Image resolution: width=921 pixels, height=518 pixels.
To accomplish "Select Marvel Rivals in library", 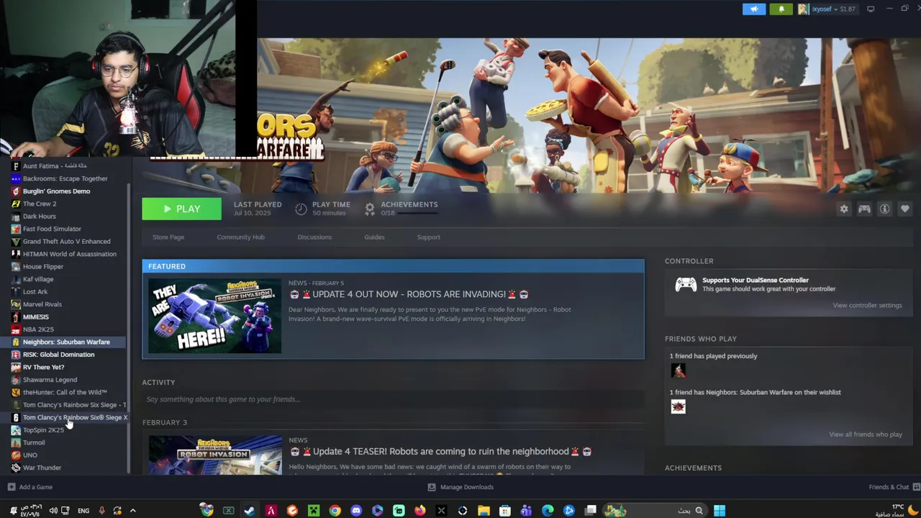I will pyautogui.click(x=42, y=304).
